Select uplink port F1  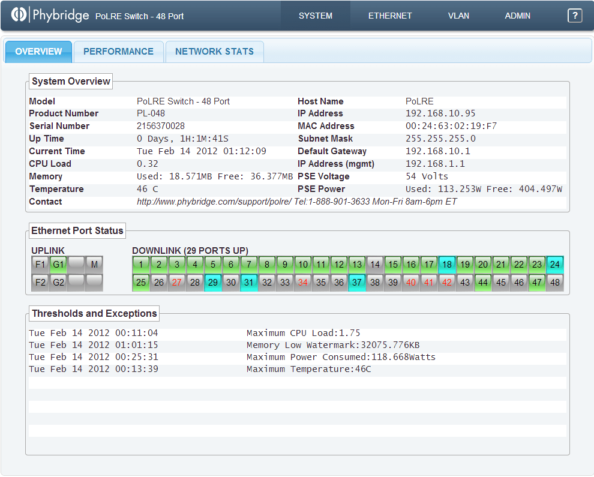click(x=40, y=265)
